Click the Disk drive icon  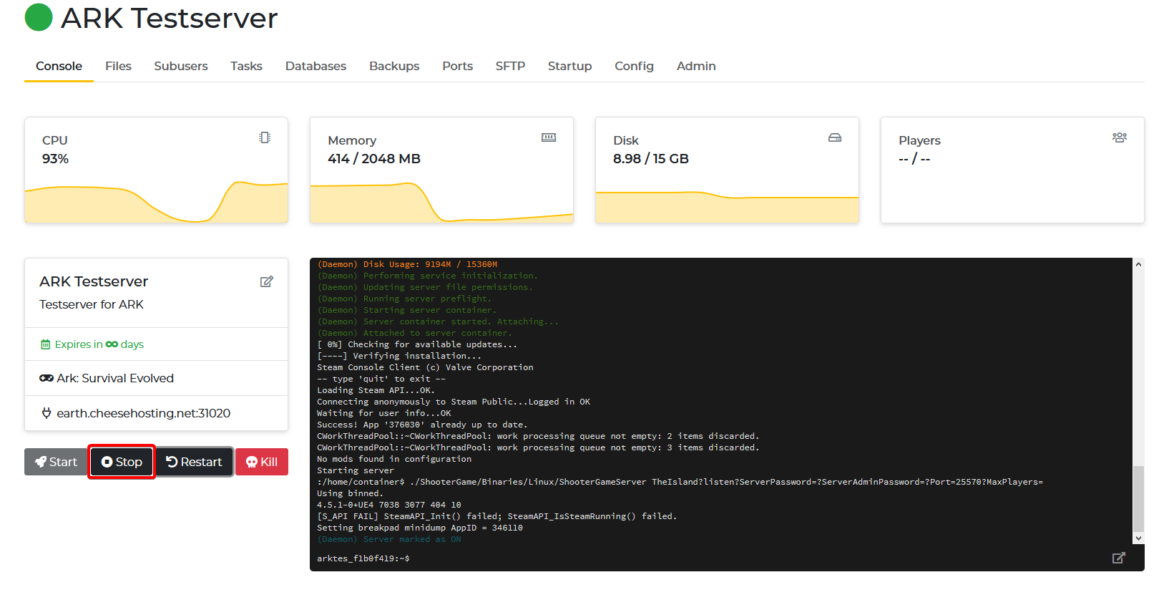click(834, 137)
